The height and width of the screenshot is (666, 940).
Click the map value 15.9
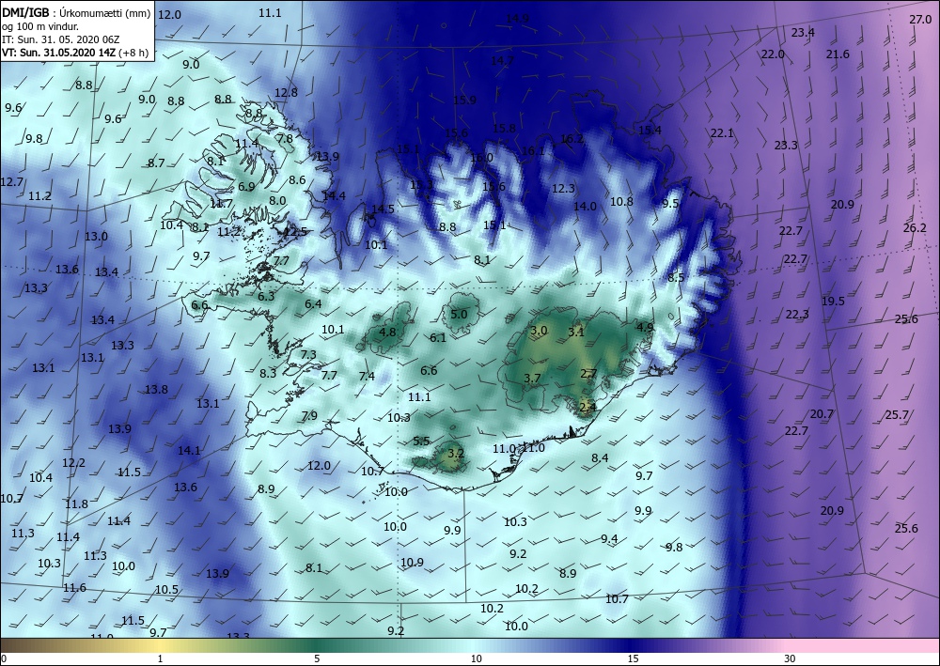pyautogui.click(x=464, y=100)
